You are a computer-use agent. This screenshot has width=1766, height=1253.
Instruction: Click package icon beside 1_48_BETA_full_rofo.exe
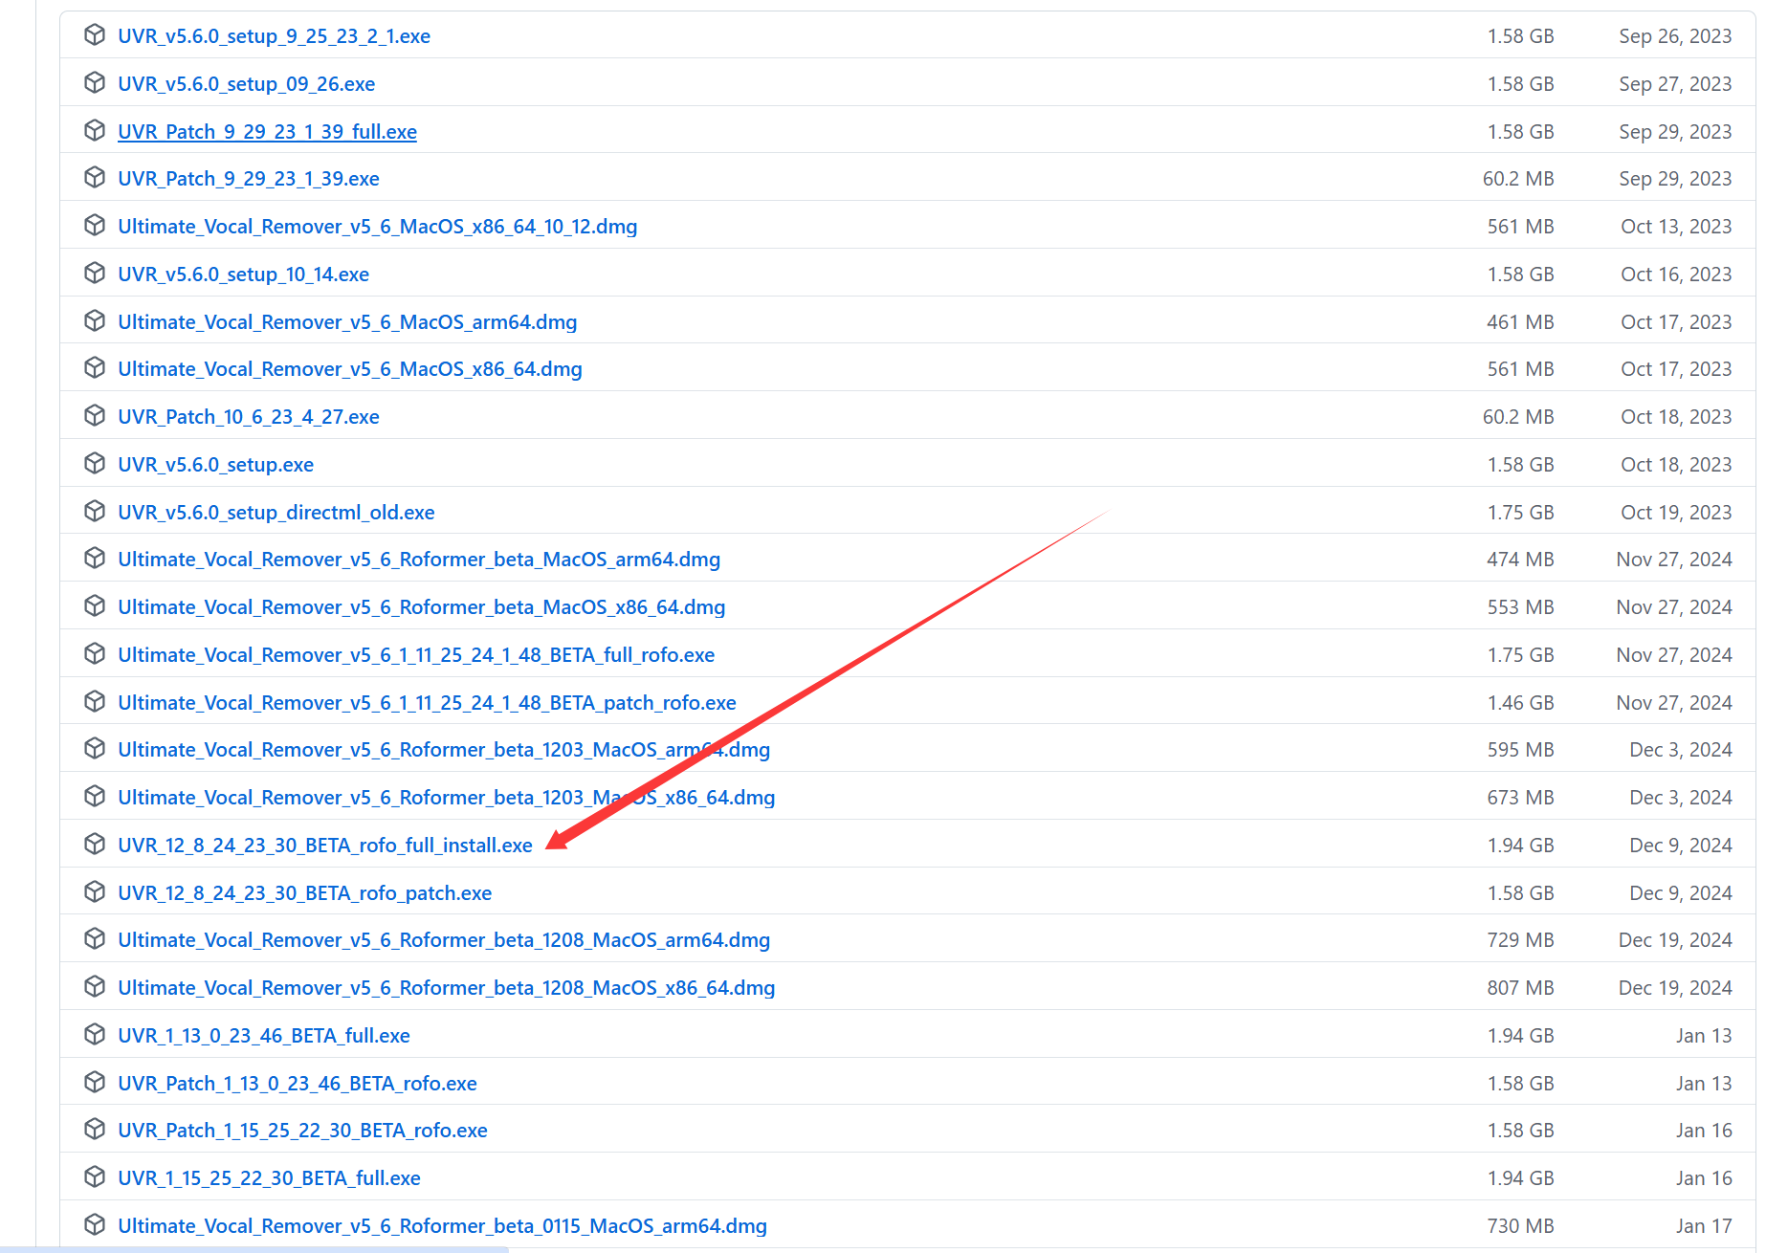[95, 654]
